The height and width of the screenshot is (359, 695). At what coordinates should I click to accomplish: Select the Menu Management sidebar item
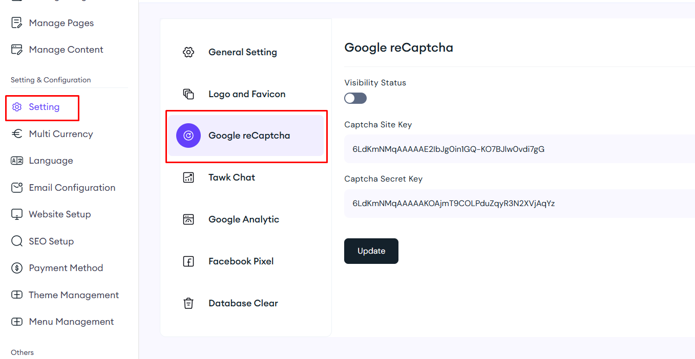click(71, 322)
